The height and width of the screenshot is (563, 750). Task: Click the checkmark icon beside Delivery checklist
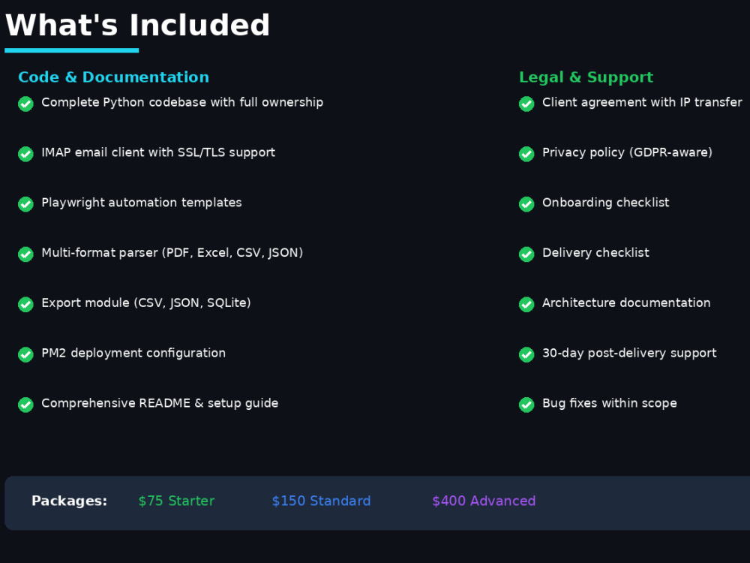point(526,254)
